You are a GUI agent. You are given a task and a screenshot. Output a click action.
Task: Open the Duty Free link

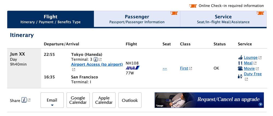coord(253,74)
